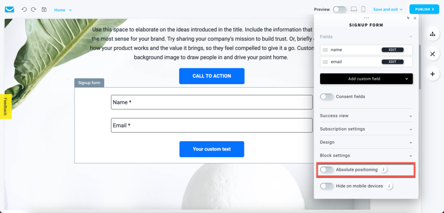
Task: Click the GetResponse envelope logo
Action: coord(10,10)
